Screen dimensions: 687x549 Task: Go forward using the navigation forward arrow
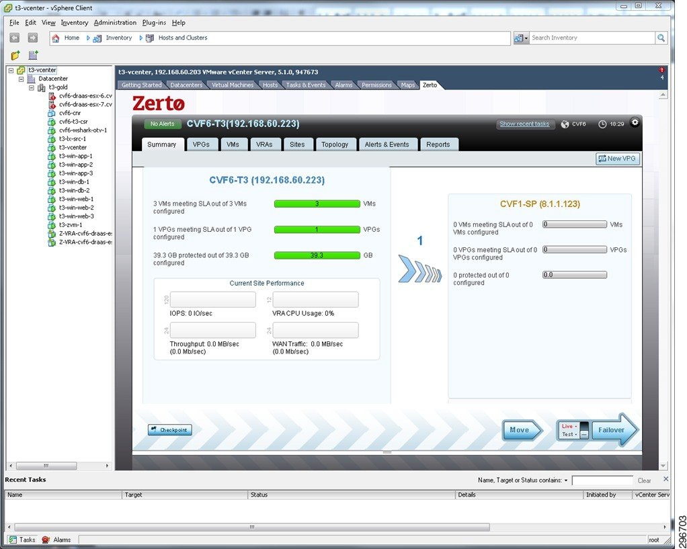(x=32, y=38)
